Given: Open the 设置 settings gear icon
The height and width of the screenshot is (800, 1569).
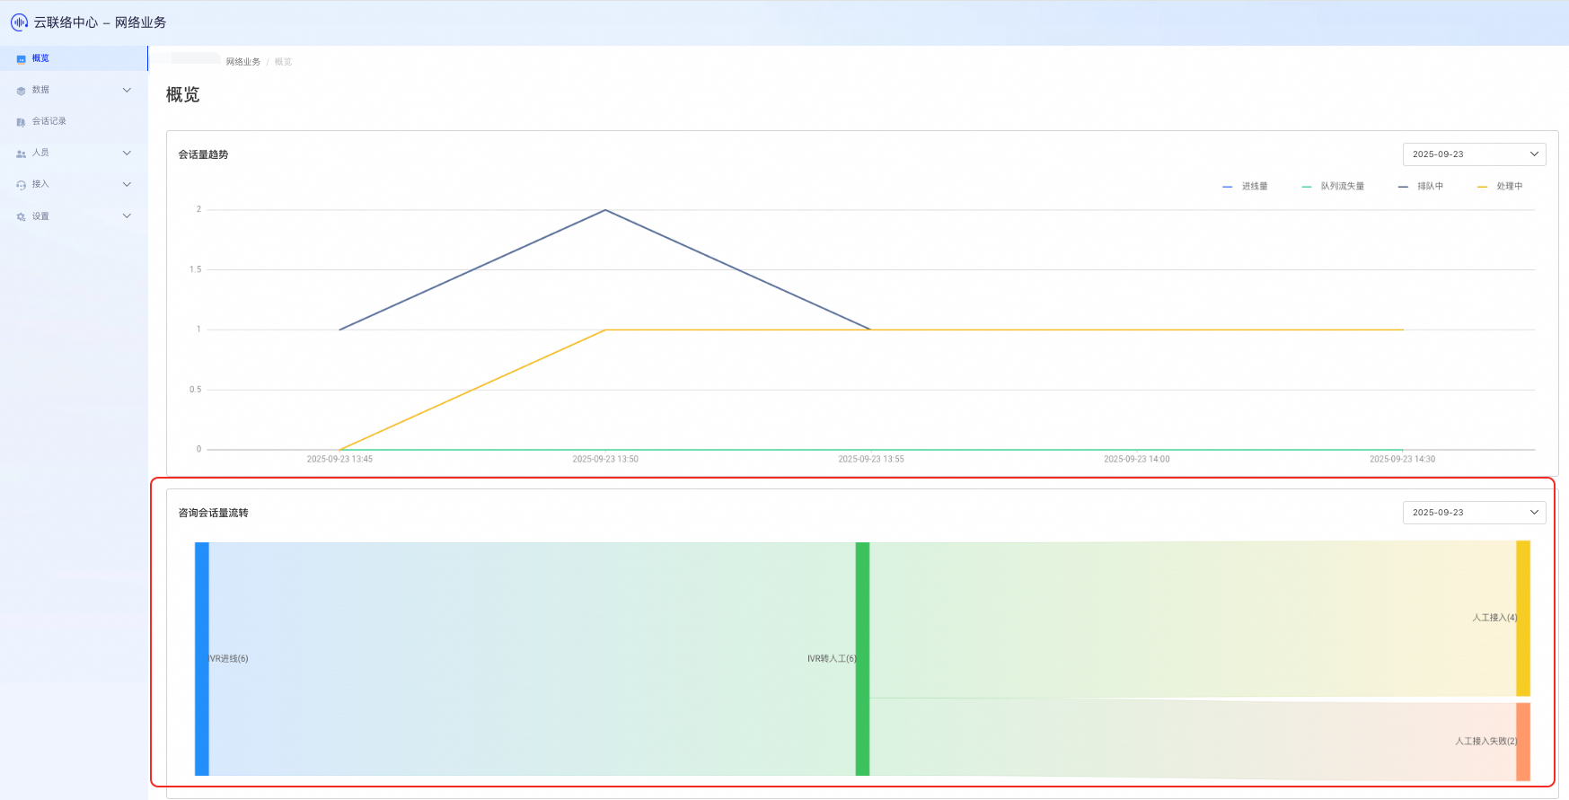Looking at the screenshot, I should [21, 216].
